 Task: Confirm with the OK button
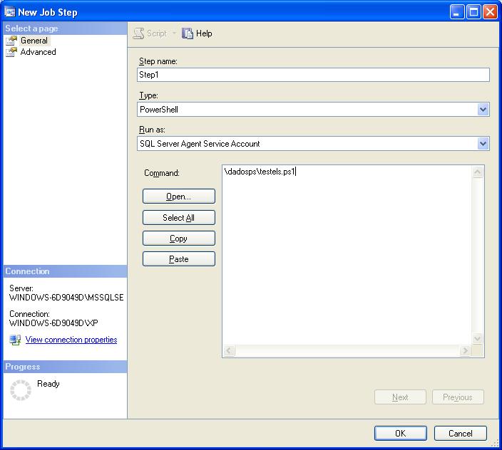[x=400, y=433]
